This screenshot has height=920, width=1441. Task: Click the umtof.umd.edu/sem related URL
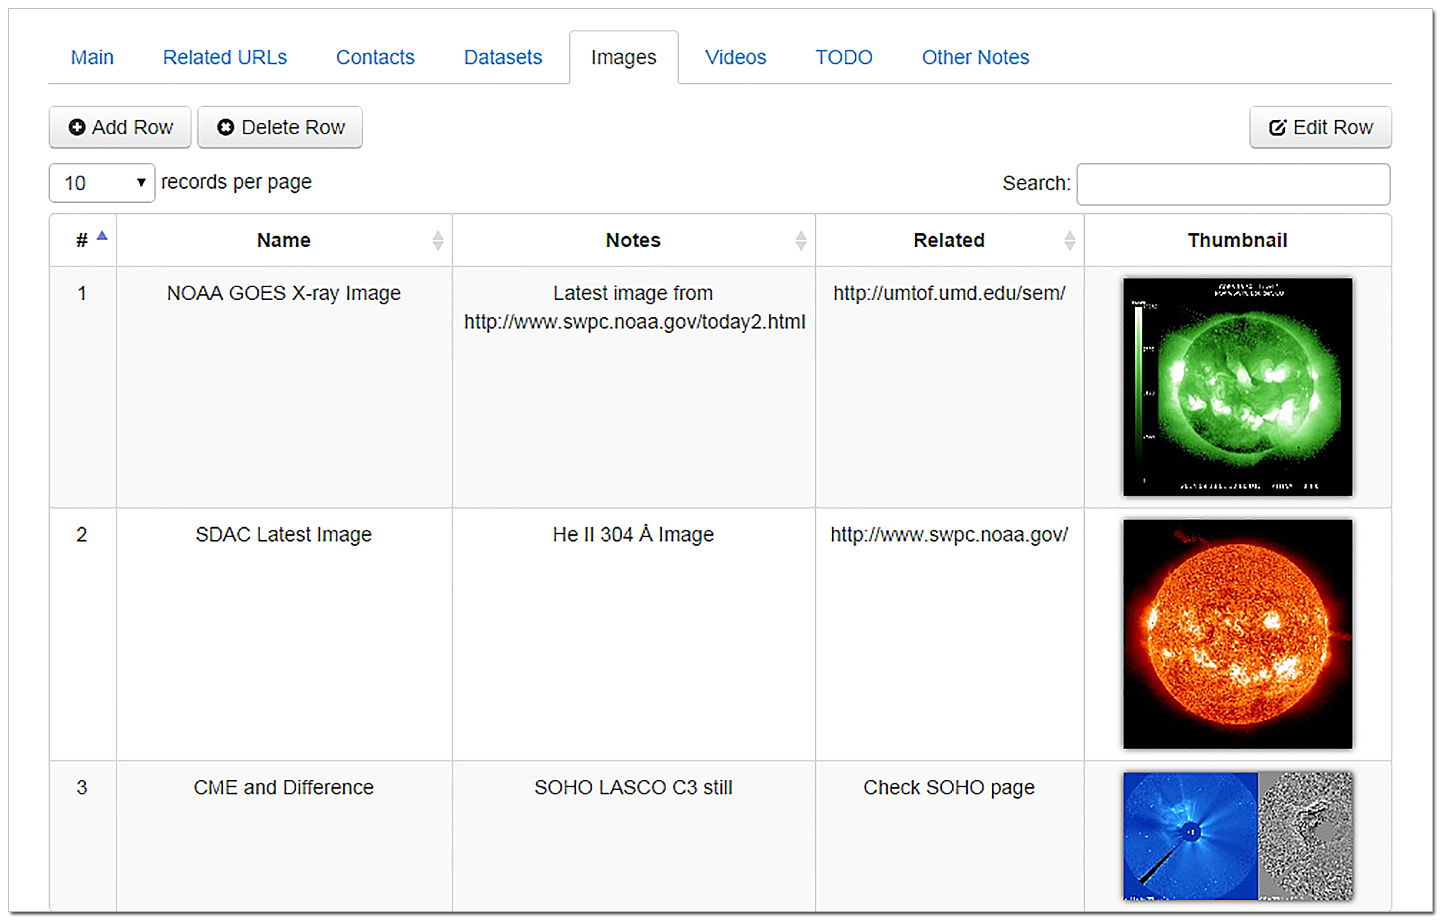[x=949, y=293]
